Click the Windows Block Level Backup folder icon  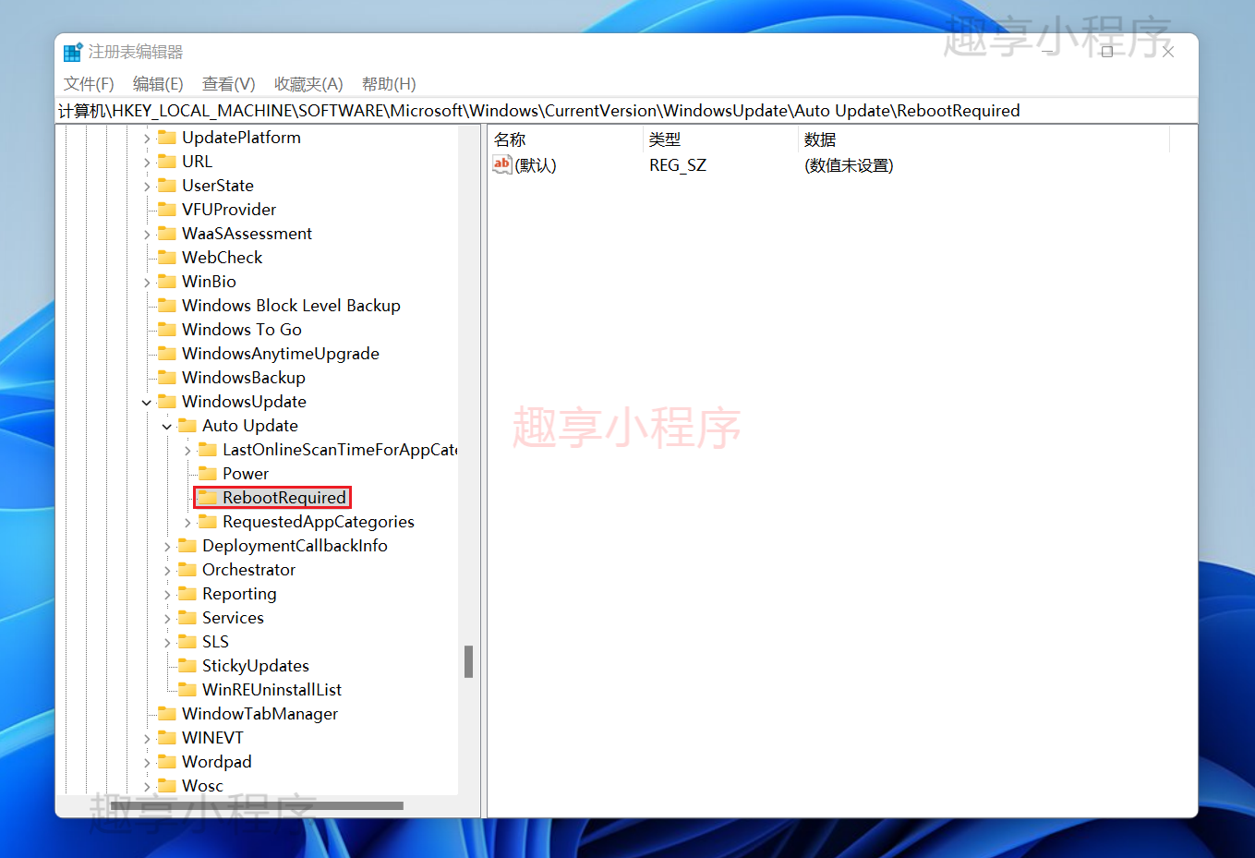167,305
